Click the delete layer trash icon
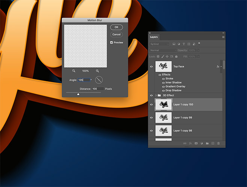247x187 pixels. tap(219, 143)
